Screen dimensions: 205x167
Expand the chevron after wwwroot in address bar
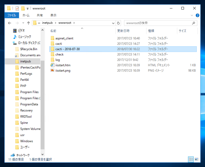coord(74,23)
